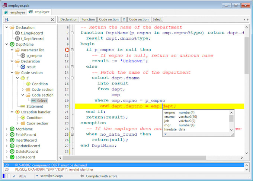Expand the LockRecord tree node
253x181 pixels.
pos(7,157)
